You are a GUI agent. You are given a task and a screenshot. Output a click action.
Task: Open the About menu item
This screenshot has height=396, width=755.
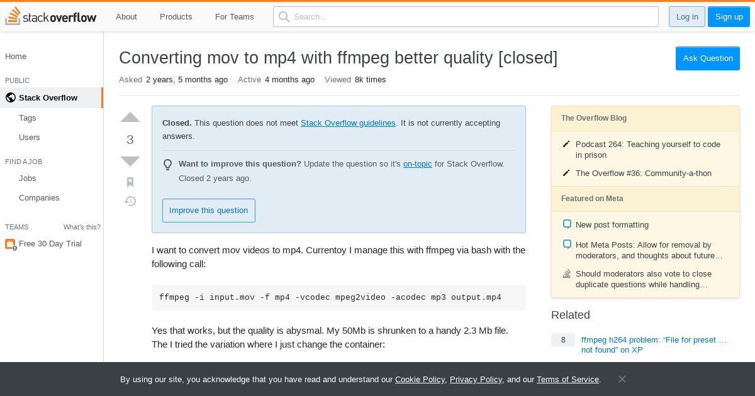[x=126, y=17]
